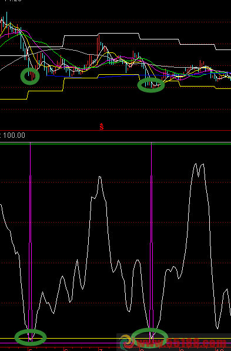This screenshot has width=231, height=351.
Task: Click the rightmost oscillator trough low point
Action: [217, 329]
